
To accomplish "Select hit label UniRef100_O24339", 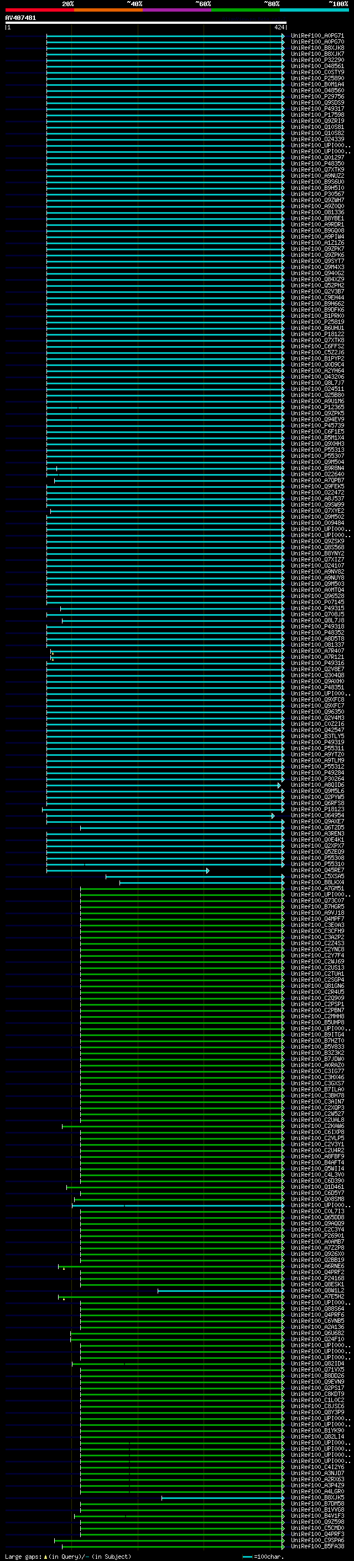I will (317, 140).
